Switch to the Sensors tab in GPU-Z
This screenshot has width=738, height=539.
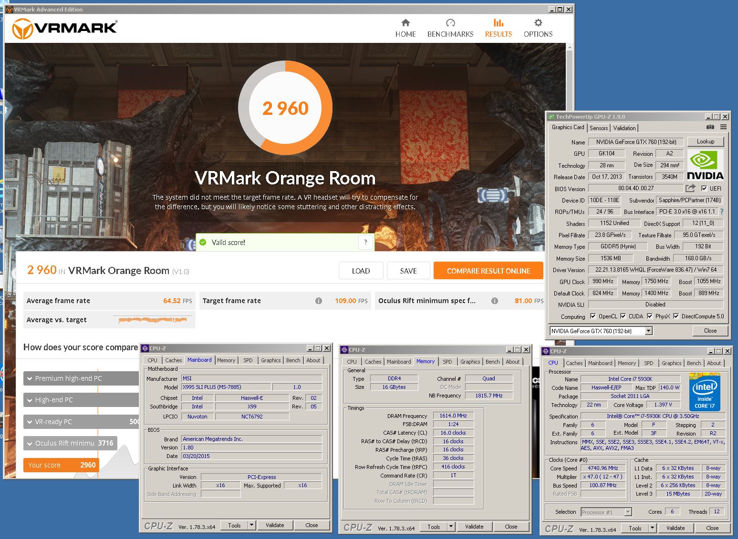click(599, 128)
